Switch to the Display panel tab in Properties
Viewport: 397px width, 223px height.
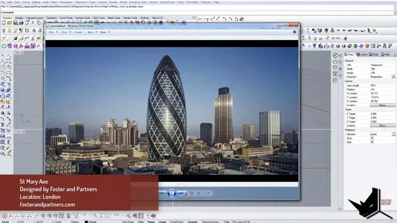pos(374,54)
